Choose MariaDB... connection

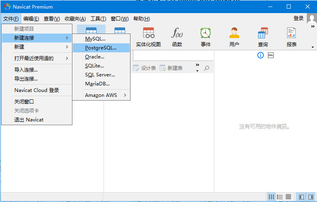pyautogui.click(x=101, y=84)
